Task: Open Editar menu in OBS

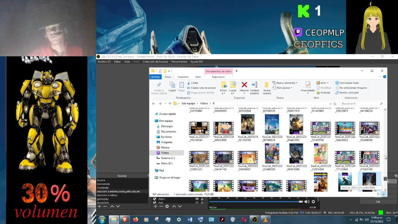Action: click(117, 62)
